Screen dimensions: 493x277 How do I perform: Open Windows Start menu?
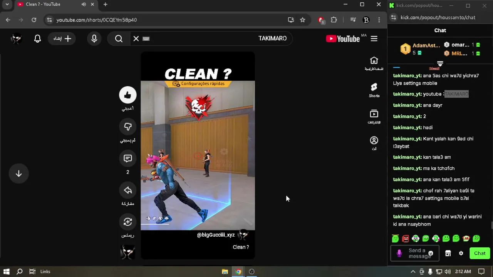point(7,272)
